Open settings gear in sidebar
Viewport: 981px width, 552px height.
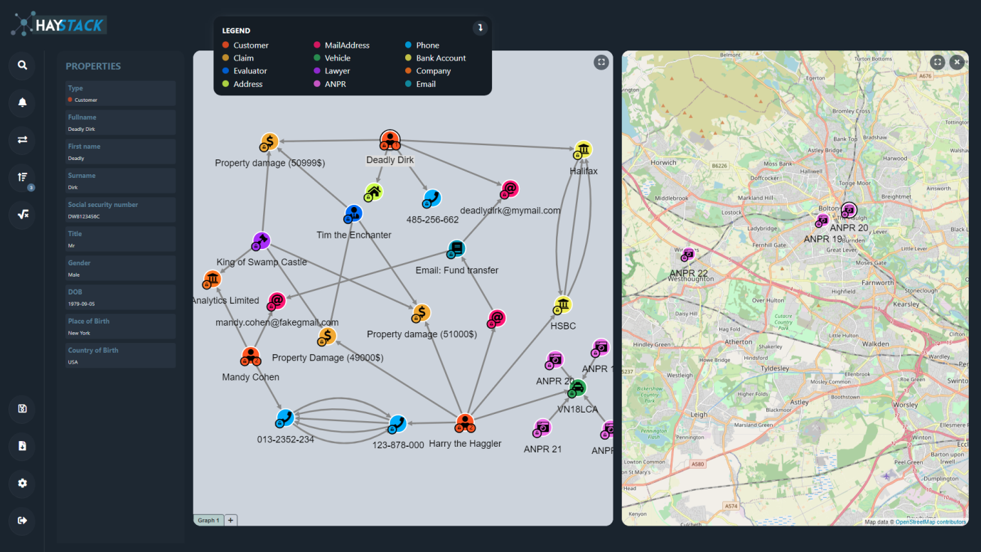coord(22,483)
